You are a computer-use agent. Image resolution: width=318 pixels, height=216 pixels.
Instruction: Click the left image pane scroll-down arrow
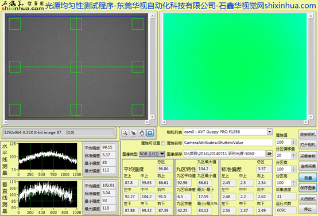tap(152, 117)
